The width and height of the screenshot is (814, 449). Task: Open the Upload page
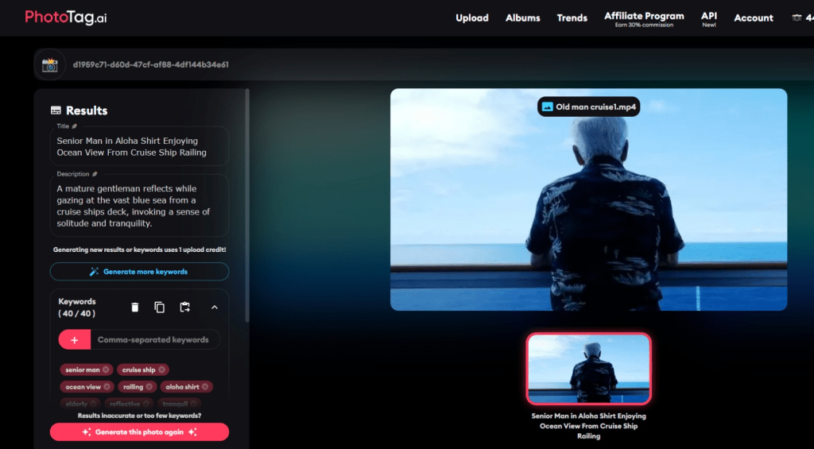[x=472, y=17]
